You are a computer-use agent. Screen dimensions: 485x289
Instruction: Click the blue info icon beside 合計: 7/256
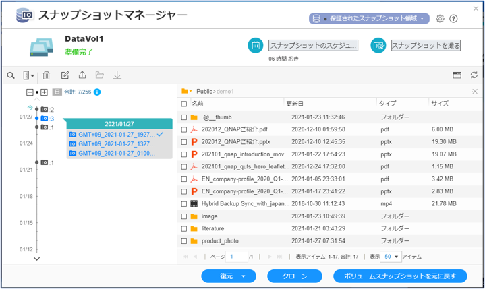[x=98, y=92]
